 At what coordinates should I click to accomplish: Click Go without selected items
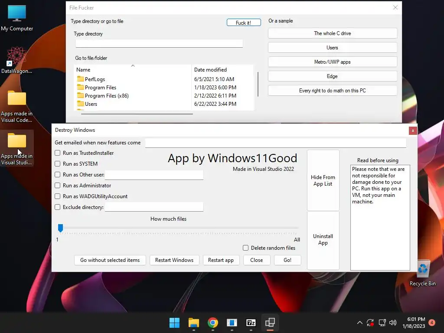(110, 260)
